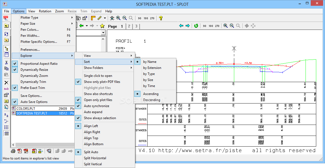Open the Help menu

pyautogui.click(x=109, y=11)
